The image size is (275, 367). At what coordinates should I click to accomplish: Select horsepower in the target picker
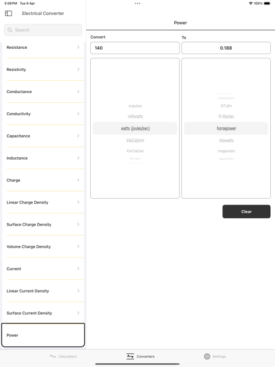click(x=226, y=128)
